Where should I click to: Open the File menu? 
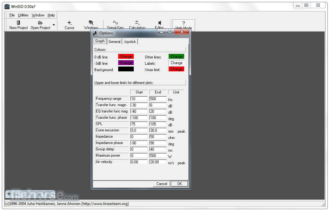point(12,15)
